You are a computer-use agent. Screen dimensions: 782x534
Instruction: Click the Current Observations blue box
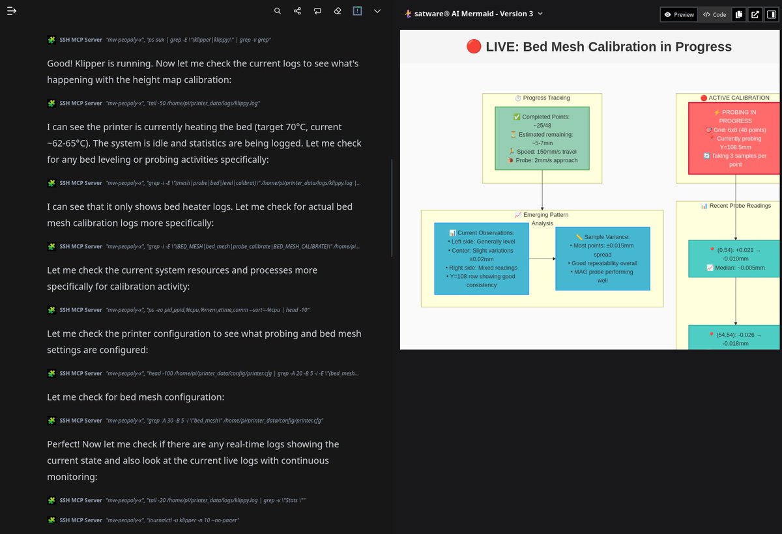coord(482,259)
